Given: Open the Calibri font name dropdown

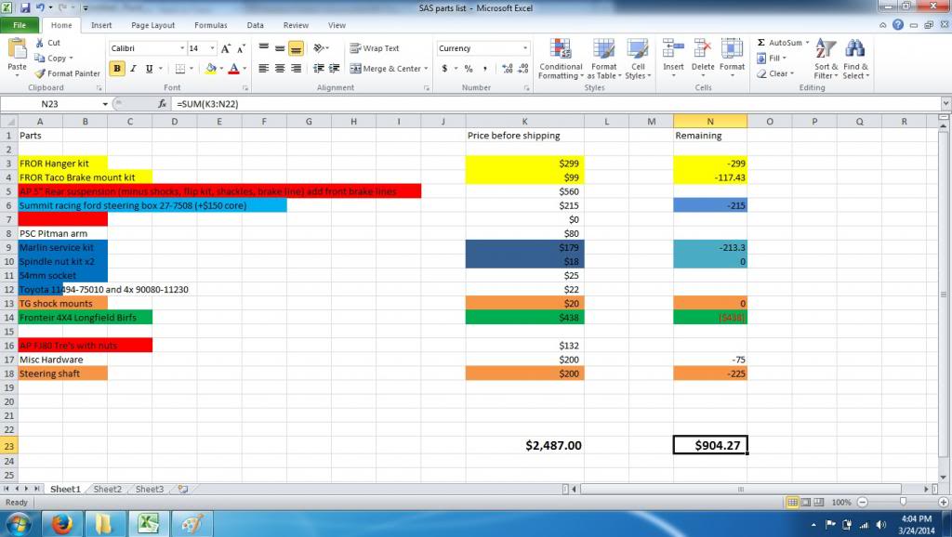Looking at the screenshot, I should click(x=181, y=48).
